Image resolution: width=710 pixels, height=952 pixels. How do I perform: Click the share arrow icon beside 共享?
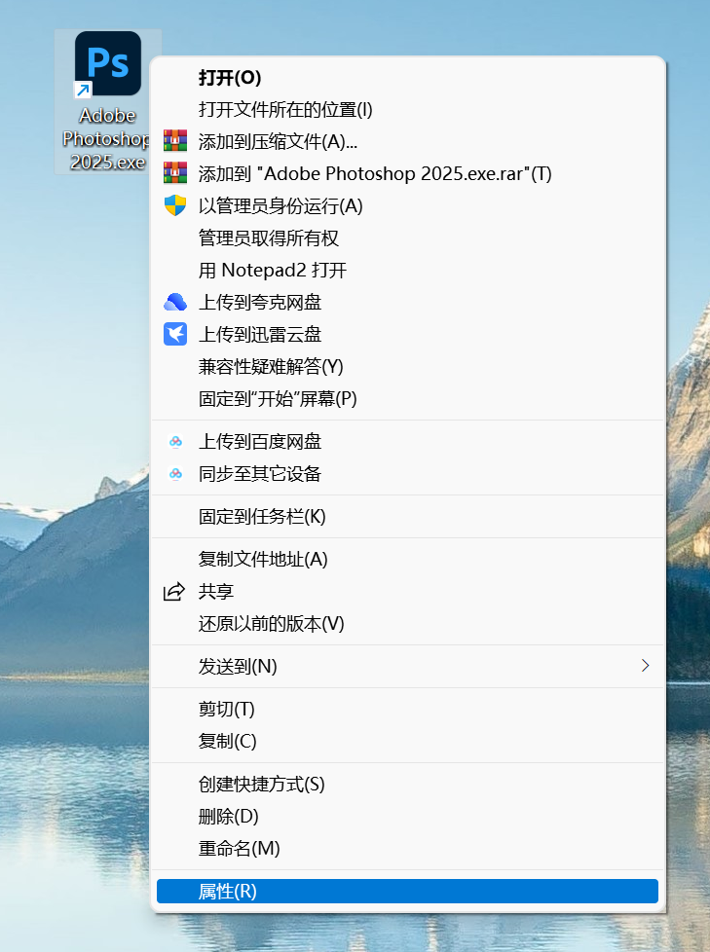point(174,592)
